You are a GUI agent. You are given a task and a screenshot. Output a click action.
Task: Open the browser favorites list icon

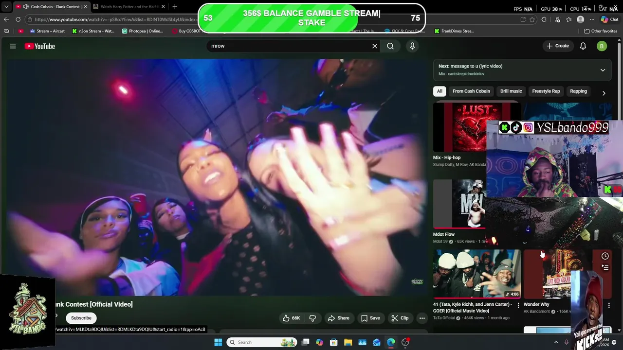pyautogui.click(x=568, y=19)
